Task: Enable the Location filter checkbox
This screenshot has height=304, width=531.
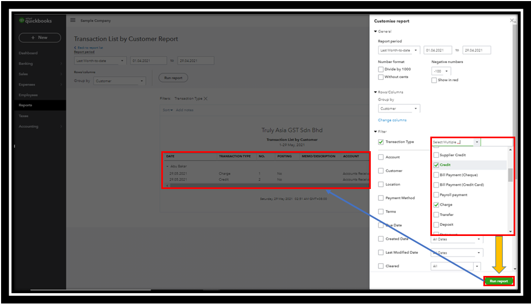Action: (381, 185)
